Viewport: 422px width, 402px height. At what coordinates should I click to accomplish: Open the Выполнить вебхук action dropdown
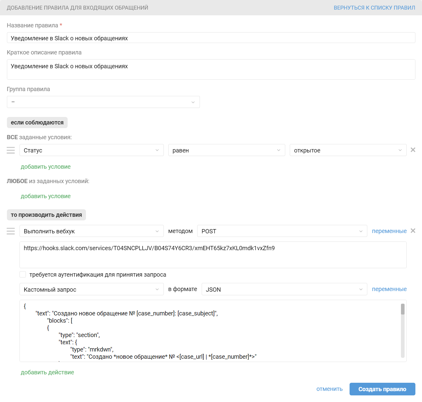click(x=92, y=231)
